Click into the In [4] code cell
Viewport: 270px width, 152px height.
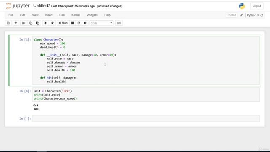tap(146, 95)
